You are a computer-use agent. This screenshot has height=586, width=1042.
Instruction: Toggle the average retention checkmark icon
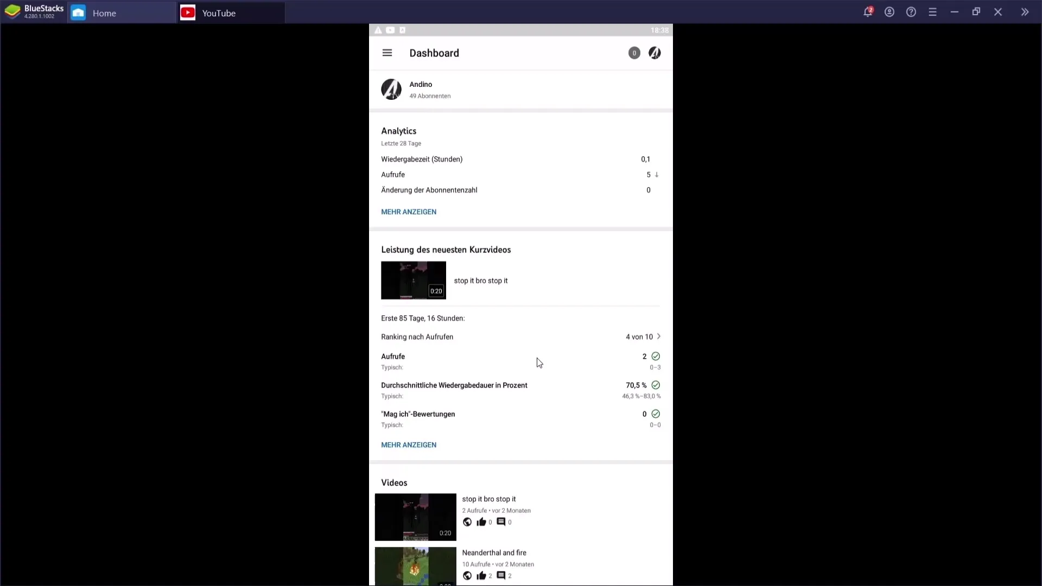pos(656,385)
